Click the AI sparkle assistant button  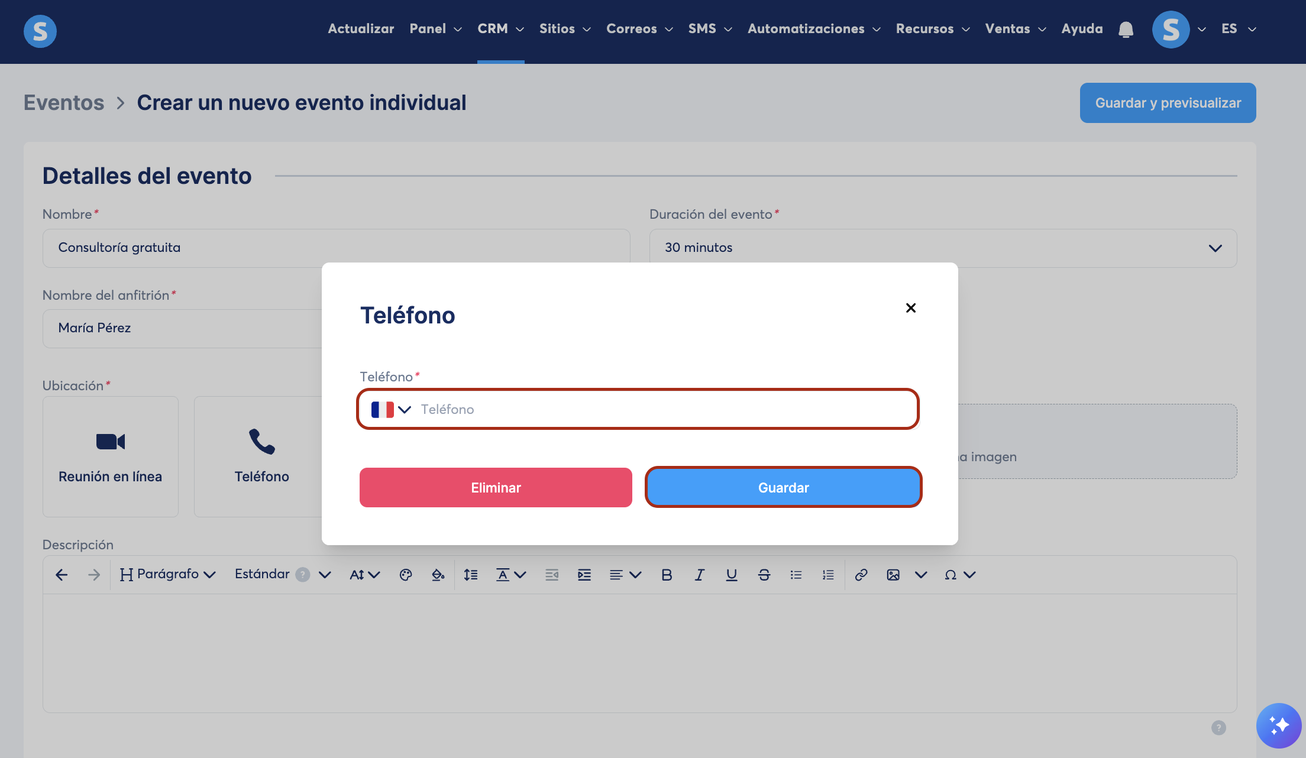(1278, 725)
